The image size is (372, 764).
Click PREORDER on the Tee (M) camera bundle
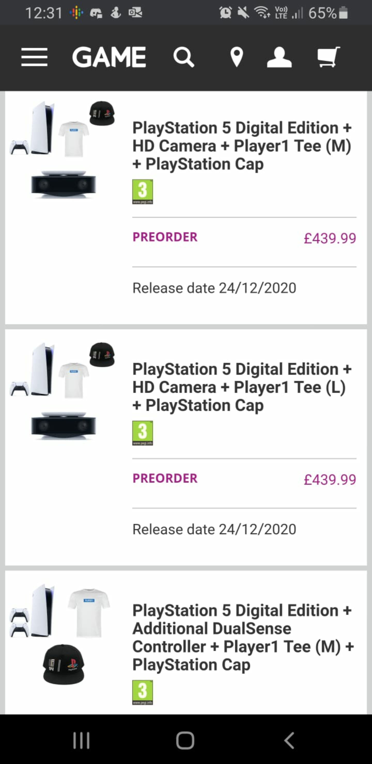point(165,237)
